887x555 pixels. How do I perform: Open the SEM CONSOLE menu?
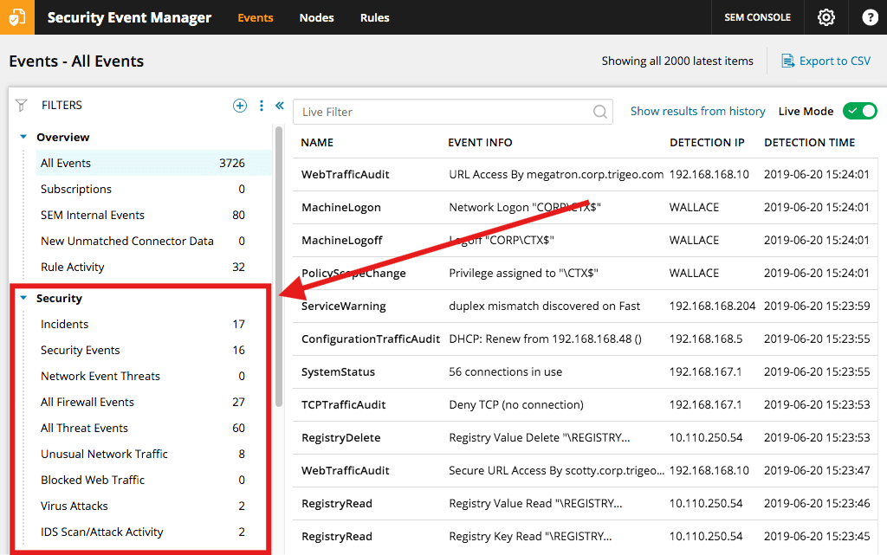pyautogui.click(x=757, y=17)
